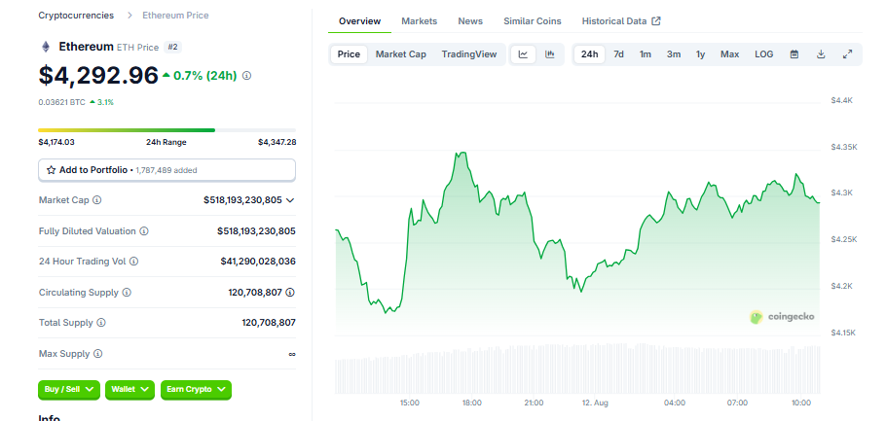This screenshot has width=886, height=421.
Task: Click the info icon beside 0.7% (24h)
Action: [x=247, y=75]
